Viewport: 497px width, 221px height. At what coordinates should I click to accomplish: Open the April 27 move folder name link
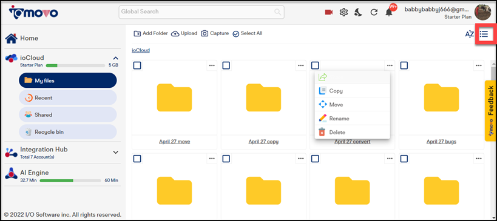click(175, 142)
